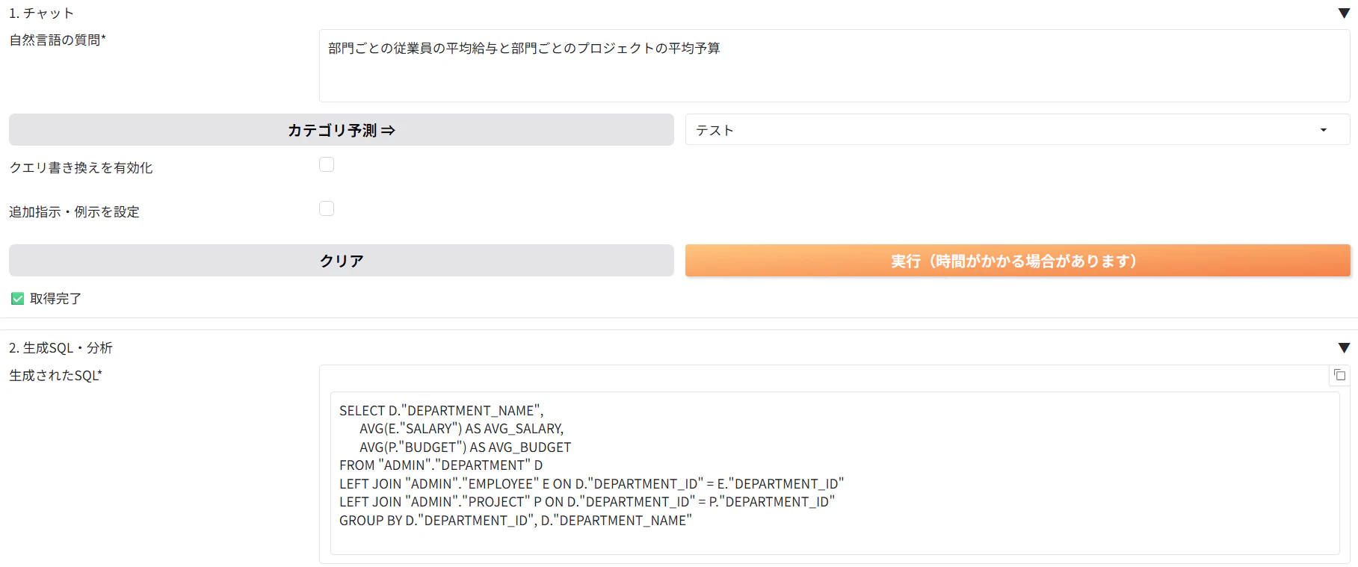Click the GROUP BY D."DEPARTMENT_ID" line
This screenshot has height=567, width=1358.
pos(516,521)
